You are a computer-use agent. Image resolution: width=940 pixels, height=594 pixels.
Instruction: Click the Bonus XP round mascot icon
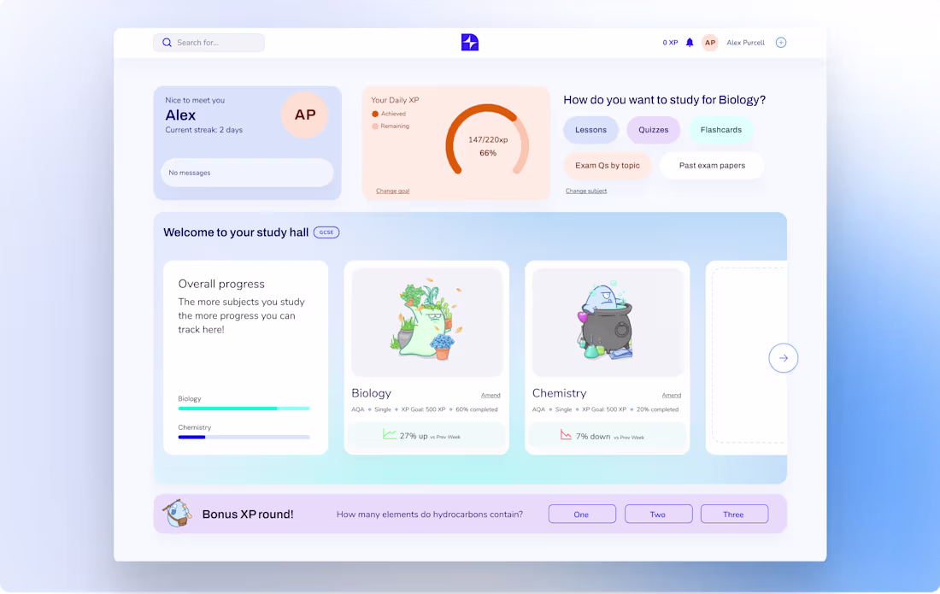pos(177,513)
